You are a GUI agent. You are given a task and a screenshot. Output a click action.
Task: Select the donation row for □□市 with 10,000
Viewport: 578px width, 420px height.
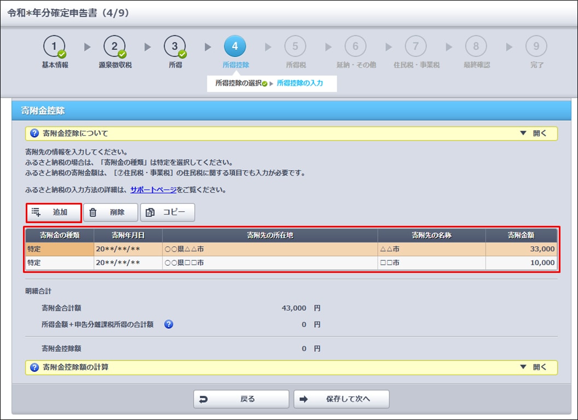[290, 263]
